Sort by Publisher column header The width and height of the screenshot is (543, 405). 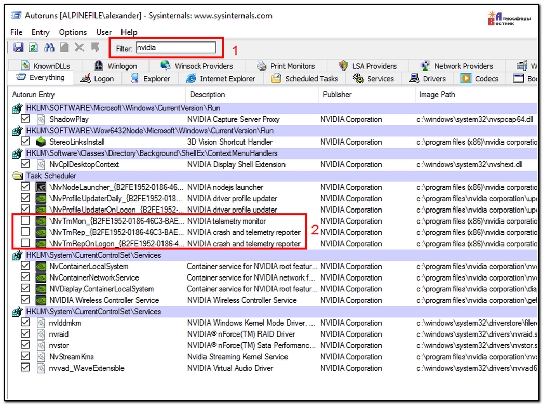tap(366, 95)
